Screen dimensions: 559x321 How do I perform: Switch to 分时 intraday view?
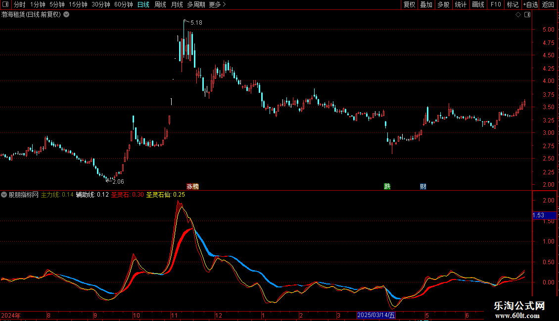[x=20, y=4]
